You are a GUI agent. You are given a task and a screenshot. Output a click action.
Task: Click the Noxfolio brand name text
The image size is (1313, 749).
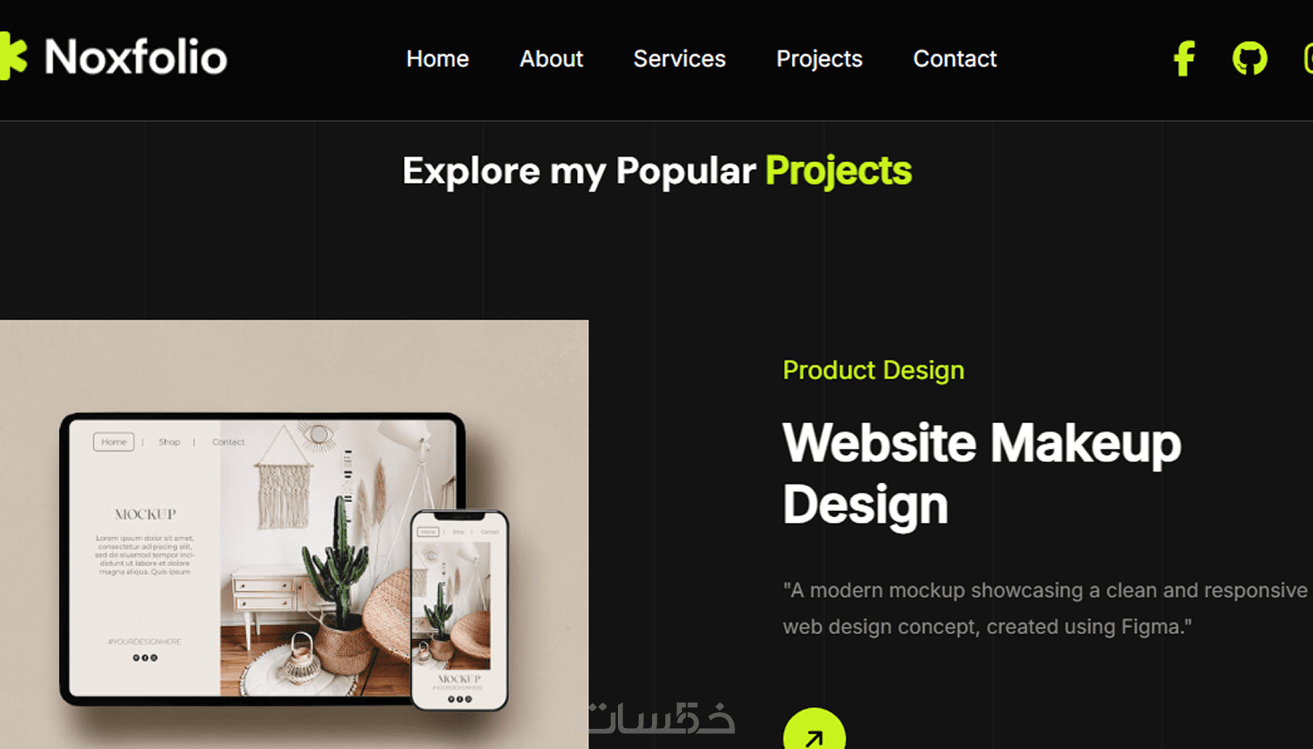pos(136,57)
